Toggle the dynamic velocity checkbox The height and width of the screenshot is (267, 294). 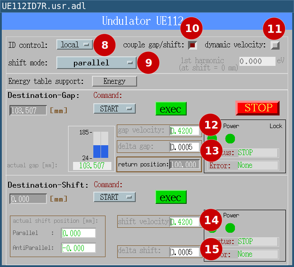coord(275,45)
